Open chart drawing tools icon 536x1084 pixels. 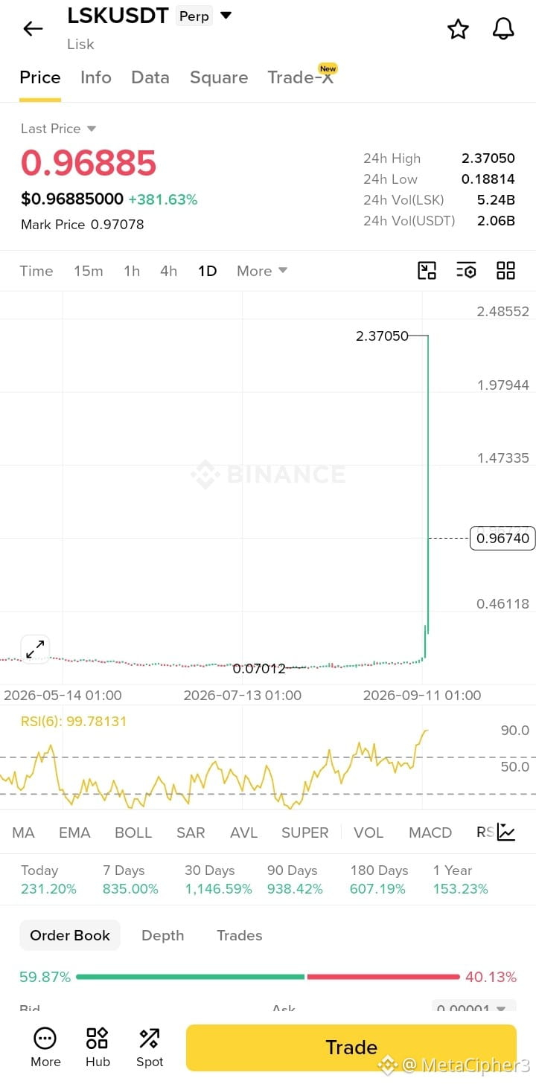pos(427,271)
